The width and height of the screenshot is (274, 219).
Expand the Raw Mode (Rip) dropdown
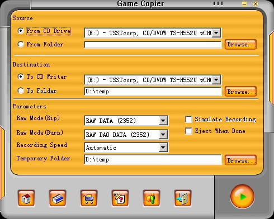point(163,121)
